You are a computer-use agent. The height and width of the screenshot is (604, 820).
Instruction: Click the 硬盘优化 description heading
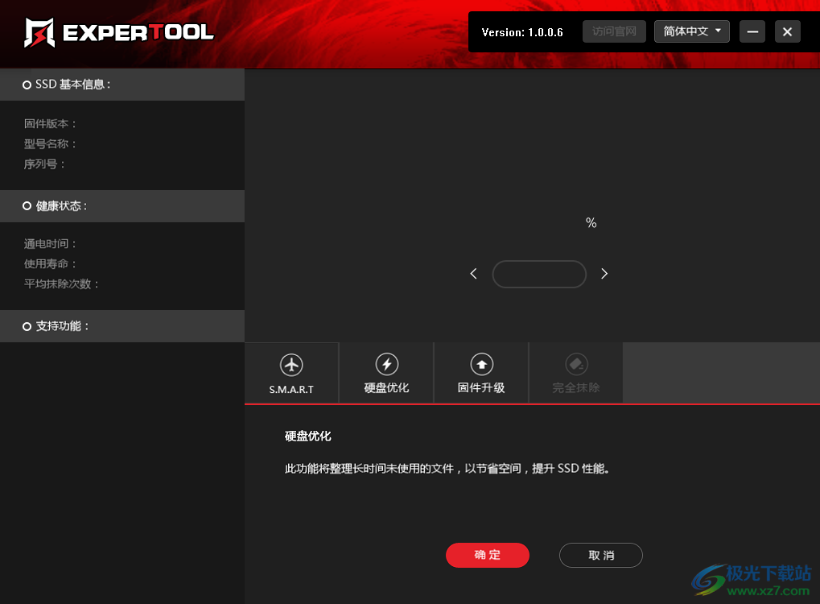tap(307, 436)
